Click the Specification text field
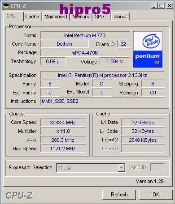 point(103,75)
